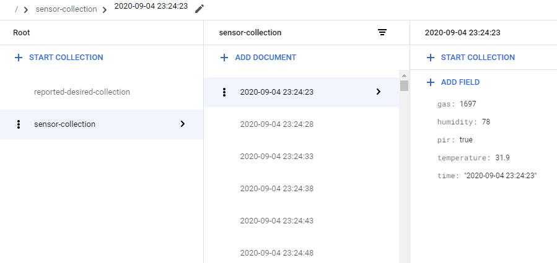The width and height of the screenshot is (557, 263).
Task: Select document 2020-09-04 23:24:38
Action: tap(276, 189)
